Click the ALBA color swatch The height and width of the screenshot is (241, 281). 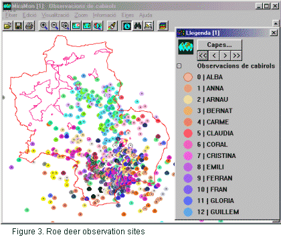[x=188, y=77]
